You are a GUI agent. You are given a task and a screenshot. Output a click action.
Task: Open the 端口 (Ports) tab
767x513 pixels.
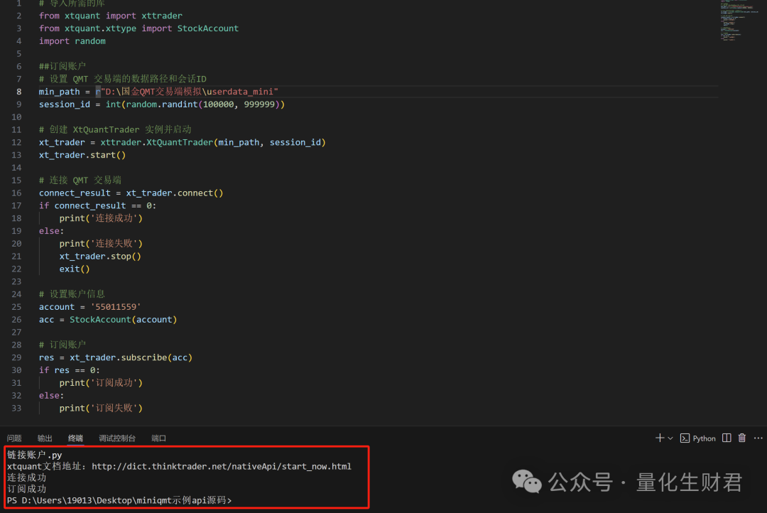click(158, 438)
